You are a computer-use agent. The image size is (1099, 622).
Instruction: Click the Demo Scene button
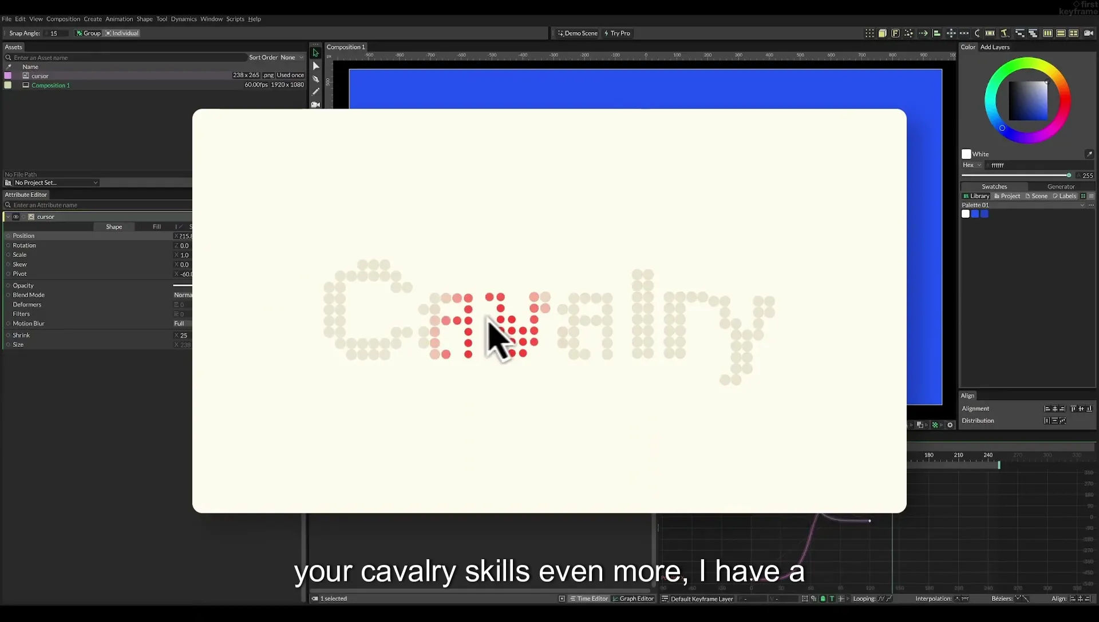578,33
